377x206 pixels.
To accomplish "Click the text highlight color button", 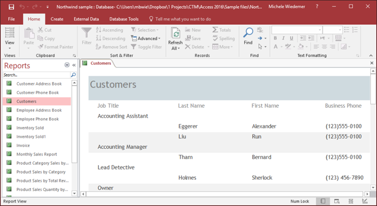I will 288,46.
